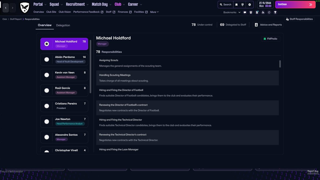Open the settings gear icon
320x180 pixels.
pos(250,5)
